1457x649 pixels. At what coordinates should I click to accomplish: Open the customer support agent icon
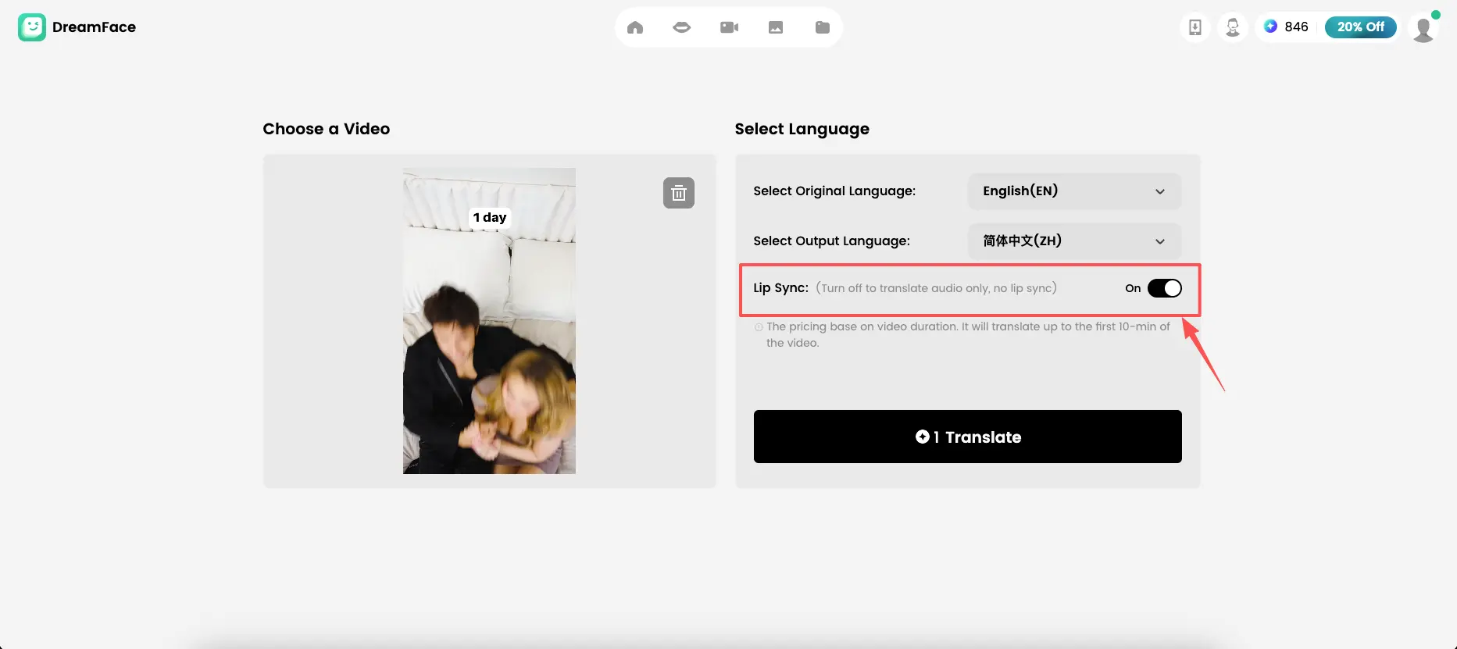click(x=1233, y=27)
